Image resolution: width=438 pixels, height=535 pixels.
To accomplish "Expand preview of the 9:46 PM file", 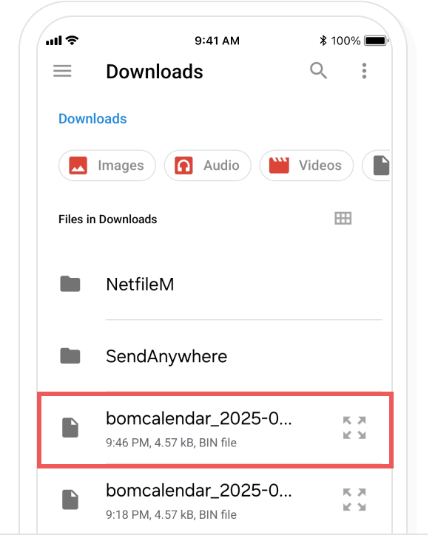I will coord(354,428).
